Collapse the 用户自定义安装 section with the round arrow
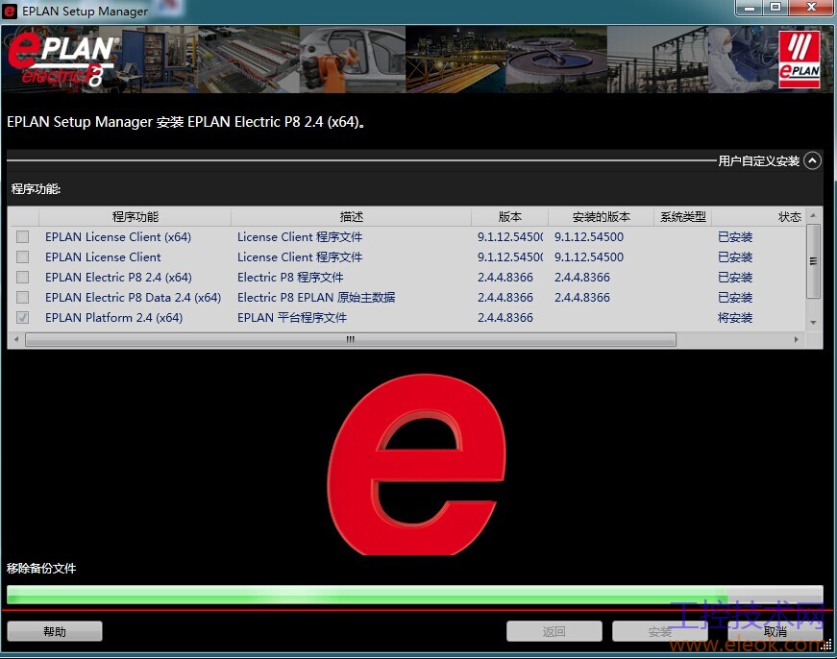 812,160
